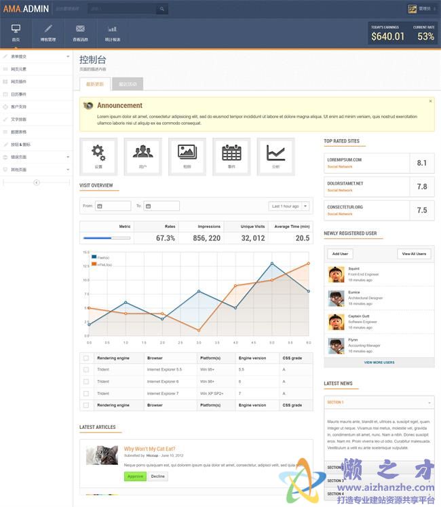Click the Metric progress bar
Viewport: 441px width, 507px height.
(x=107, y=238)
